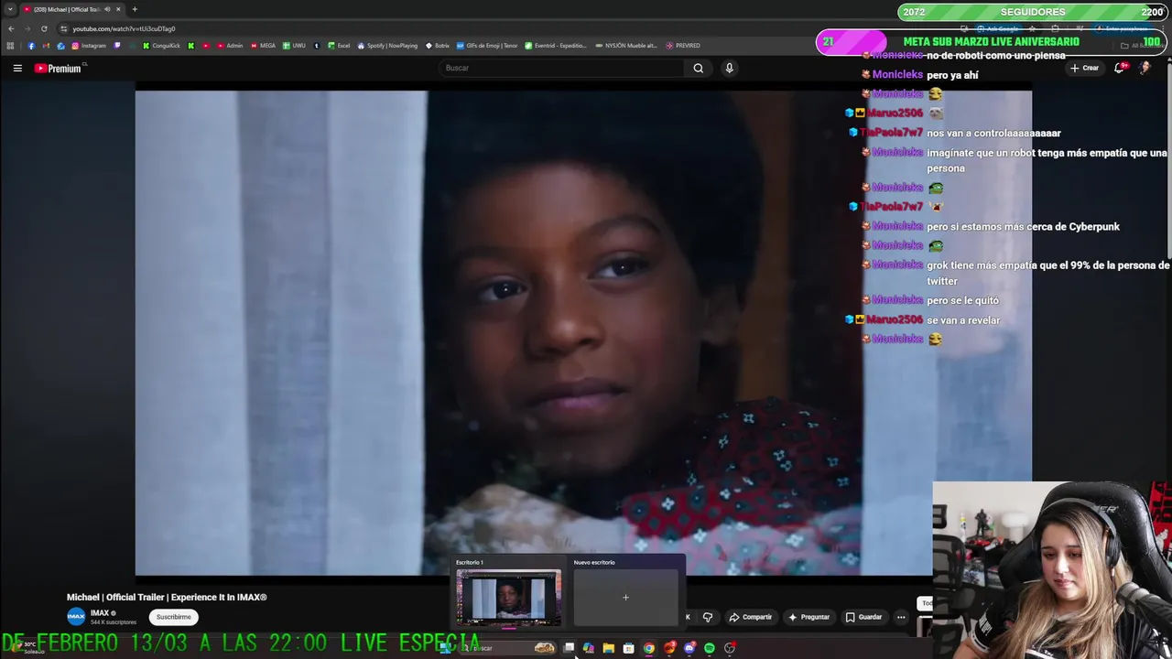Open the Admin bookmark
The width and height of the screenshot is (1172, 659).
(230, 46)
